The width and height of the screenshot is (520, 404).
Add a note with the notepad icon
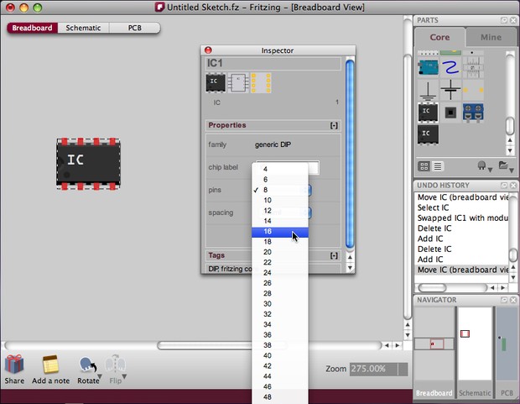50,365
